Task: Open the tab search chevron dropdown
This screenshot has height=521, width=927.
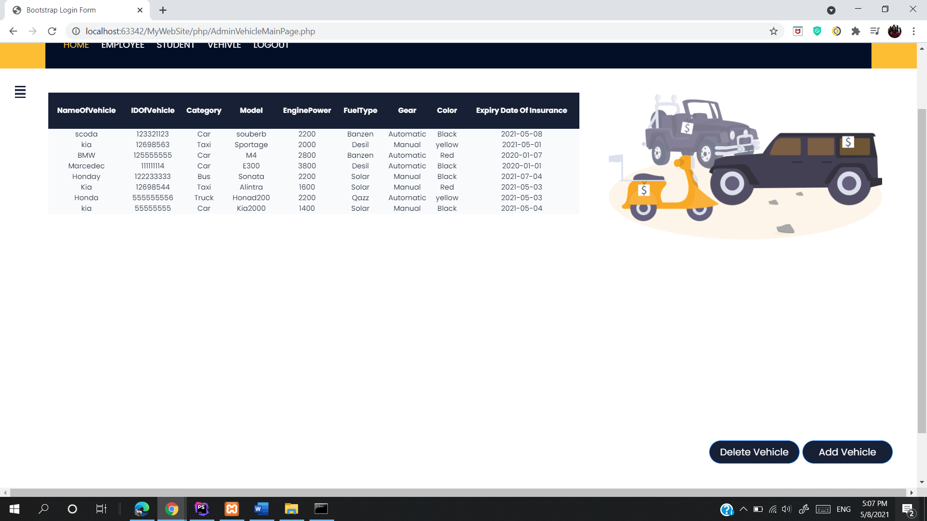Action: [831, 10]
